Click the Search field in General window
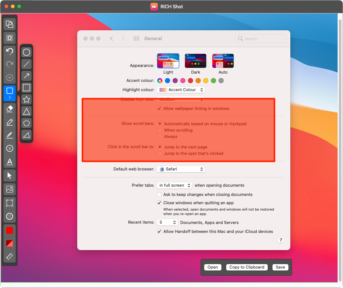Screen dimensions: 343x288 [x=261, y=39]
